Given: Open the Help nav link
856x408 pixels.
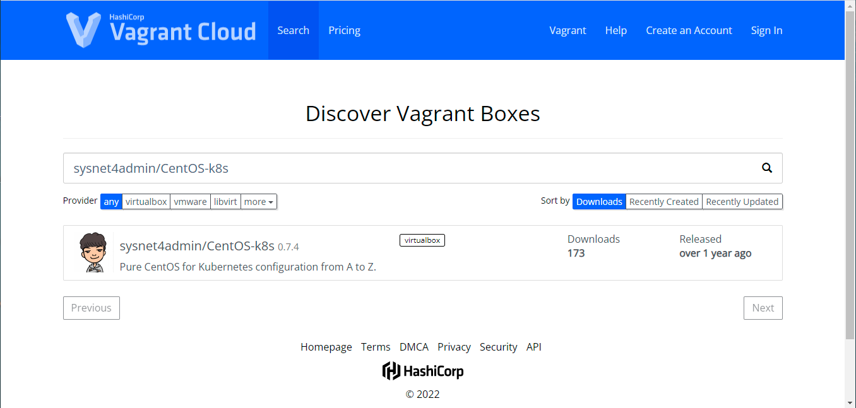Looking at the screenshot, I should (616, 30).
